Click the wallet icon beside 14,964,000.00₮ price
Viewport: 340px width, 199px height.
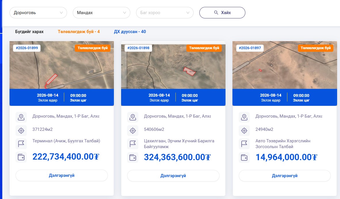244,157
